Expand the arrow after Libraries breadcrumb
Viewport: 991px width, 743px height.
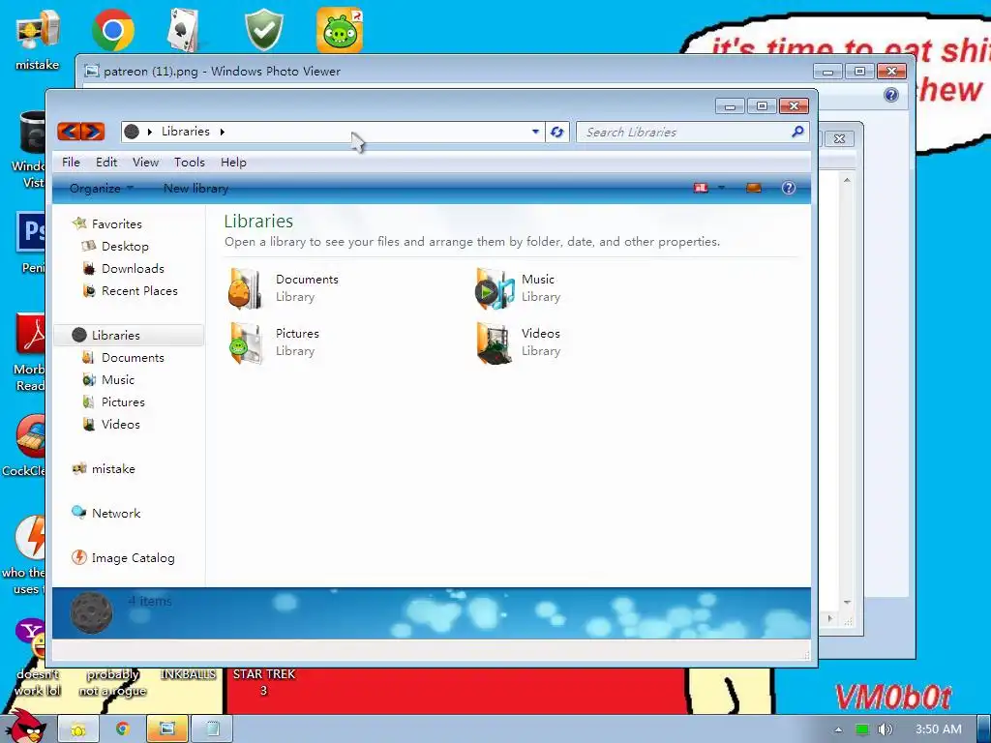coord(223,132)
